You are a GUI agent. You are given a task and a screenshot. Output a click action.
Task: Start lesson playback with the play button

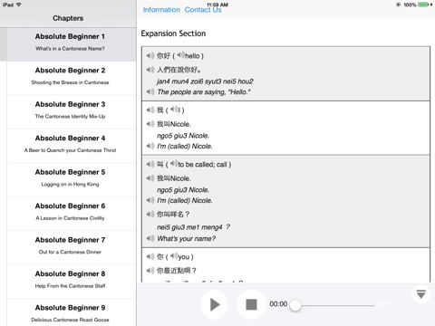coord(215,304)
